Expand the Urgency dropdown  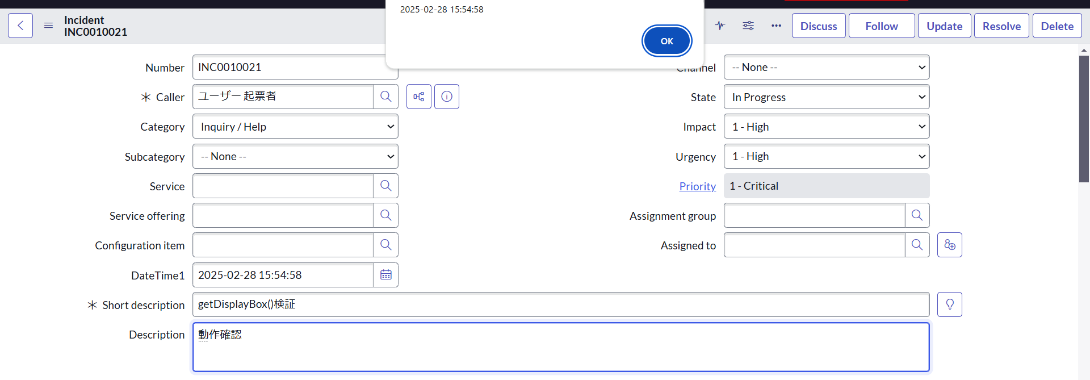click(827, 156)
